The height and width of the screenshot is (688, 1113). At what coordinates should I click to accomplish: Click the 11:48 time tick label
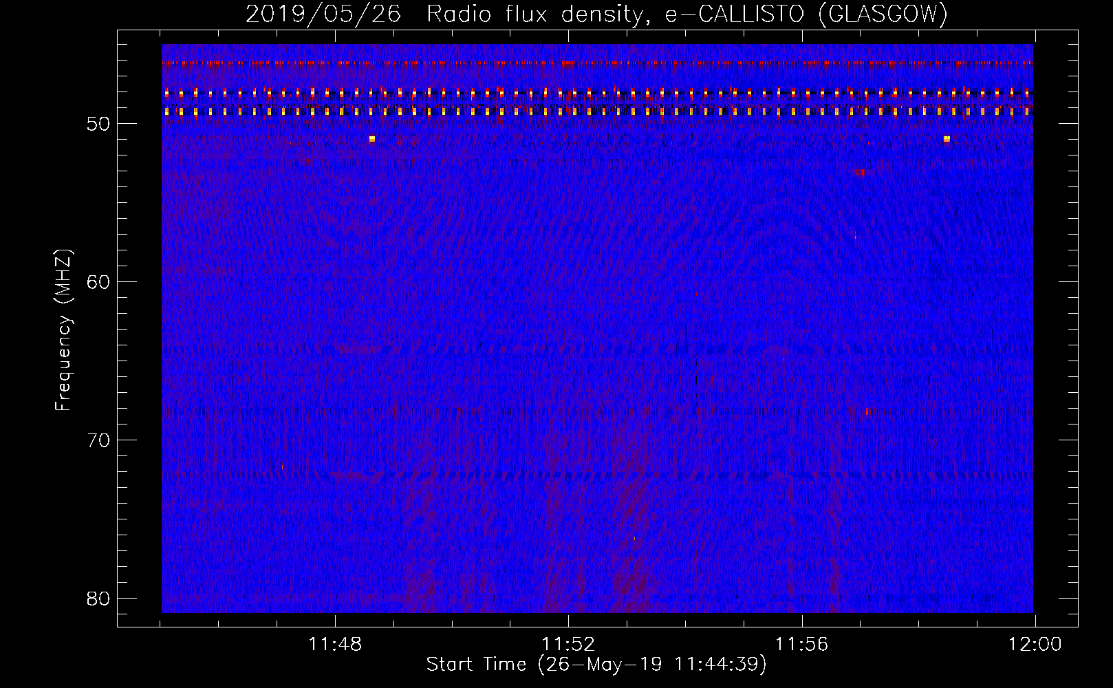coord(335,645)
